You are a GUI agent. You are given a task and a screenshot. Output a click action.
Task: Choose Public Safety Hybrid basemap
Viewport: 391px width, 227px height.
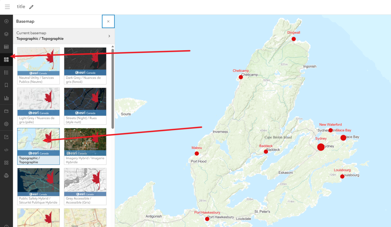(x=38, y=187)
